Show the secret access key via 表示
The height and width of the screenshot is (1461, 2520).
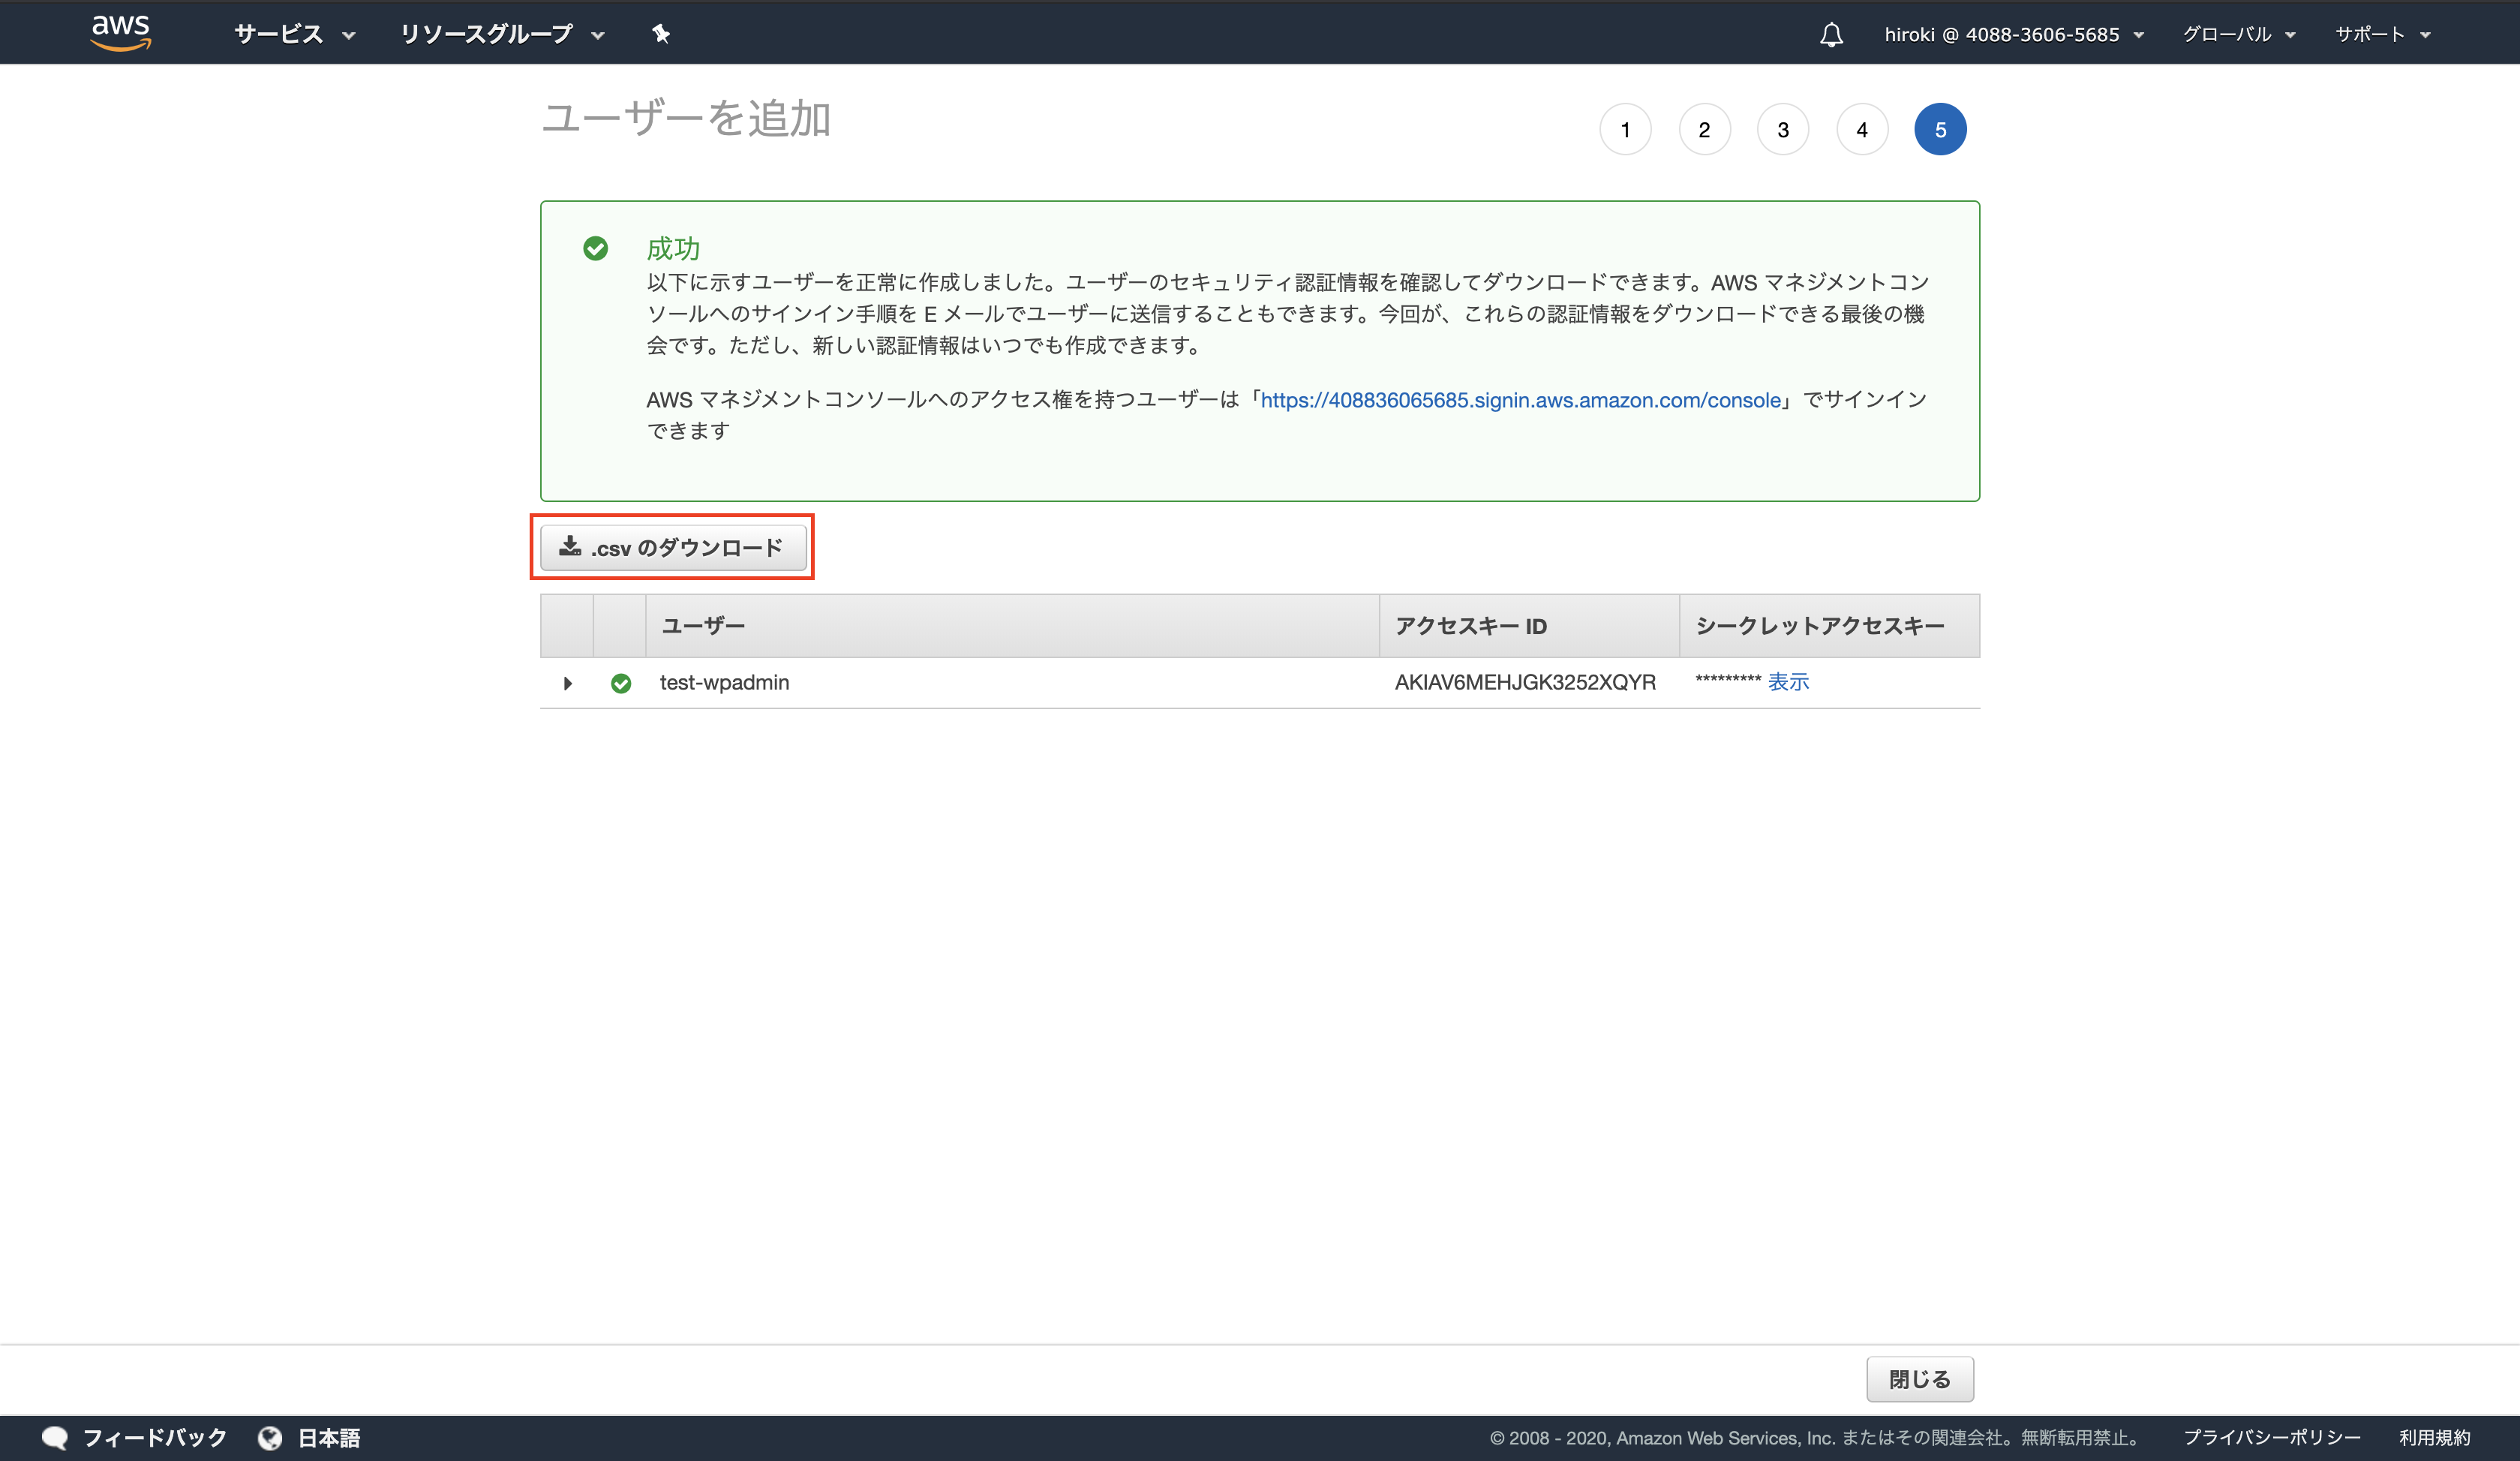[x=1788, y=682]
